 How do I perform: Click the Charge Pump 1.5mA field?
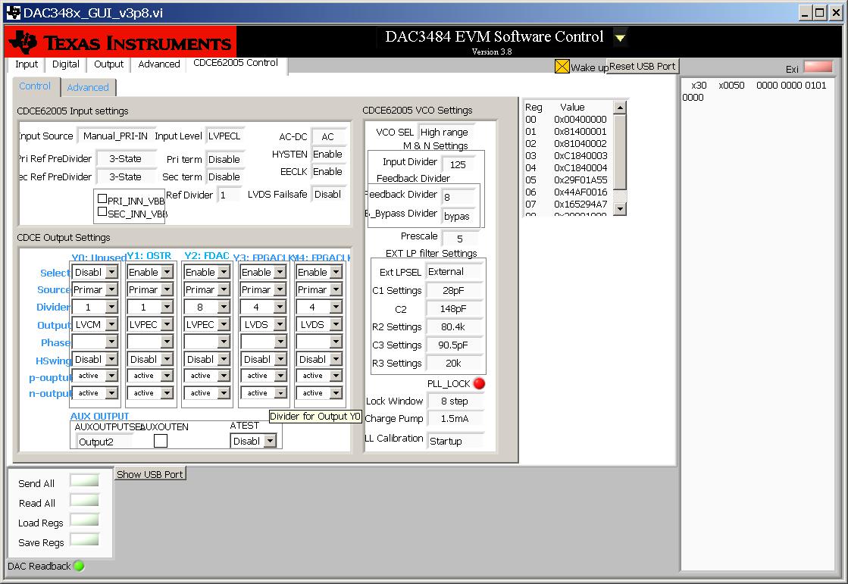[x=454, y=419]
